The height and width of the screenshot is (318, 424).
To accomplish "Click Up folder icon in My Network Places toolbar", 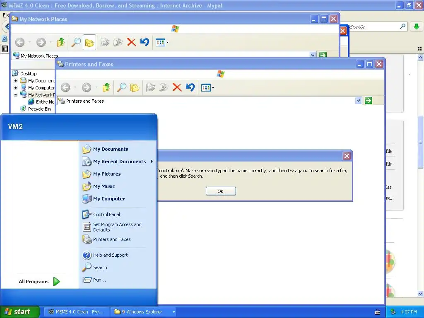I will 61,42.
